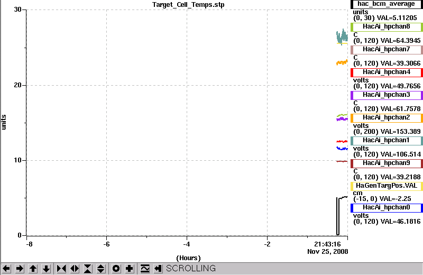Click the blue trace in the plot

(342, 149)
